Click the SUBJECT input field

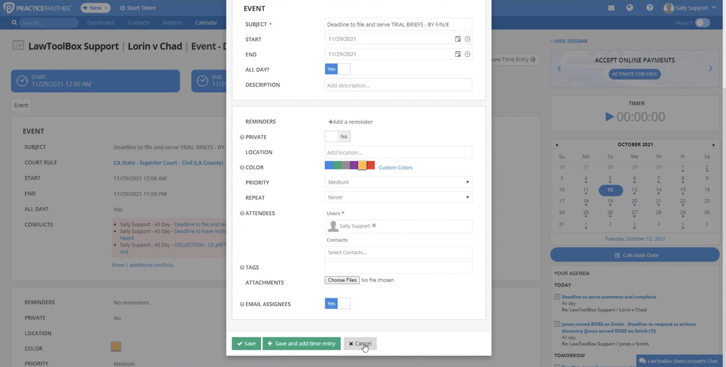[398, 24]
